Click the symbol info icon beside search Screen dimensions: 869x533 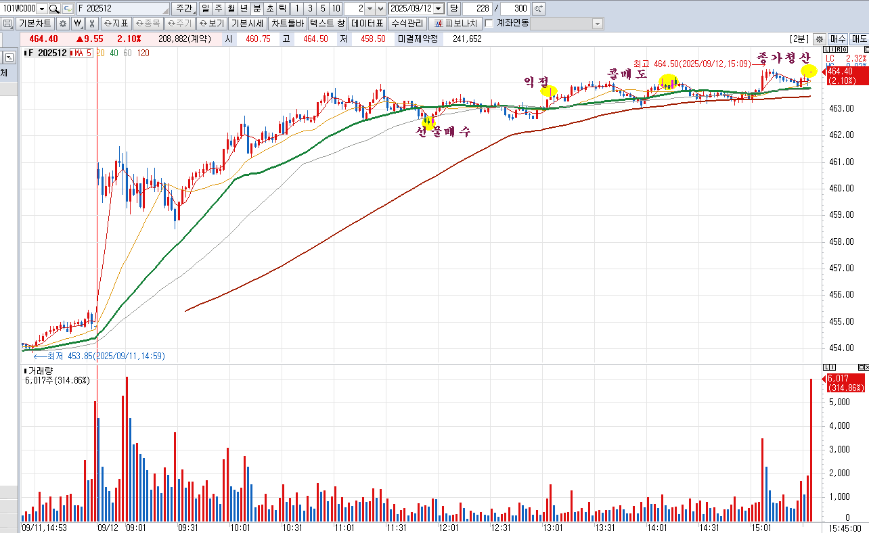click(68, 9)
